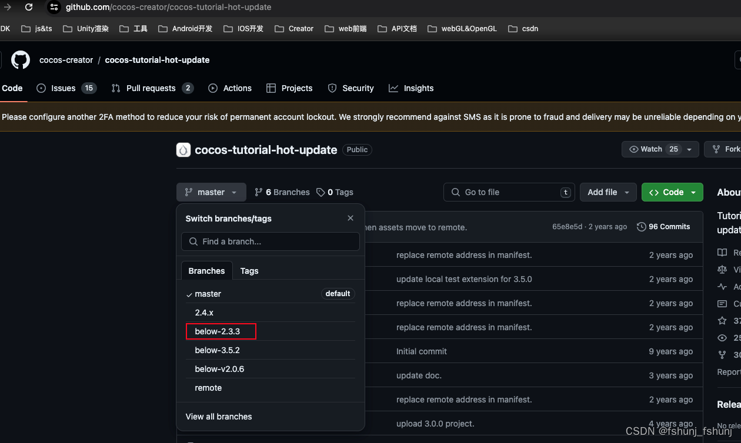The image size is (741, 443).
Task: Open the Actions tab
Action: [230, 88]
